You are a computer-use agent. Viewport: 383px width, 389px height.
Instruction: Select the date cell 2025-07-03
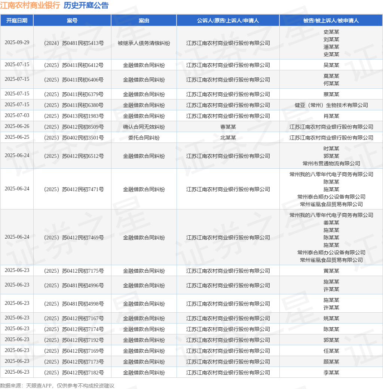tap(17, 115)
